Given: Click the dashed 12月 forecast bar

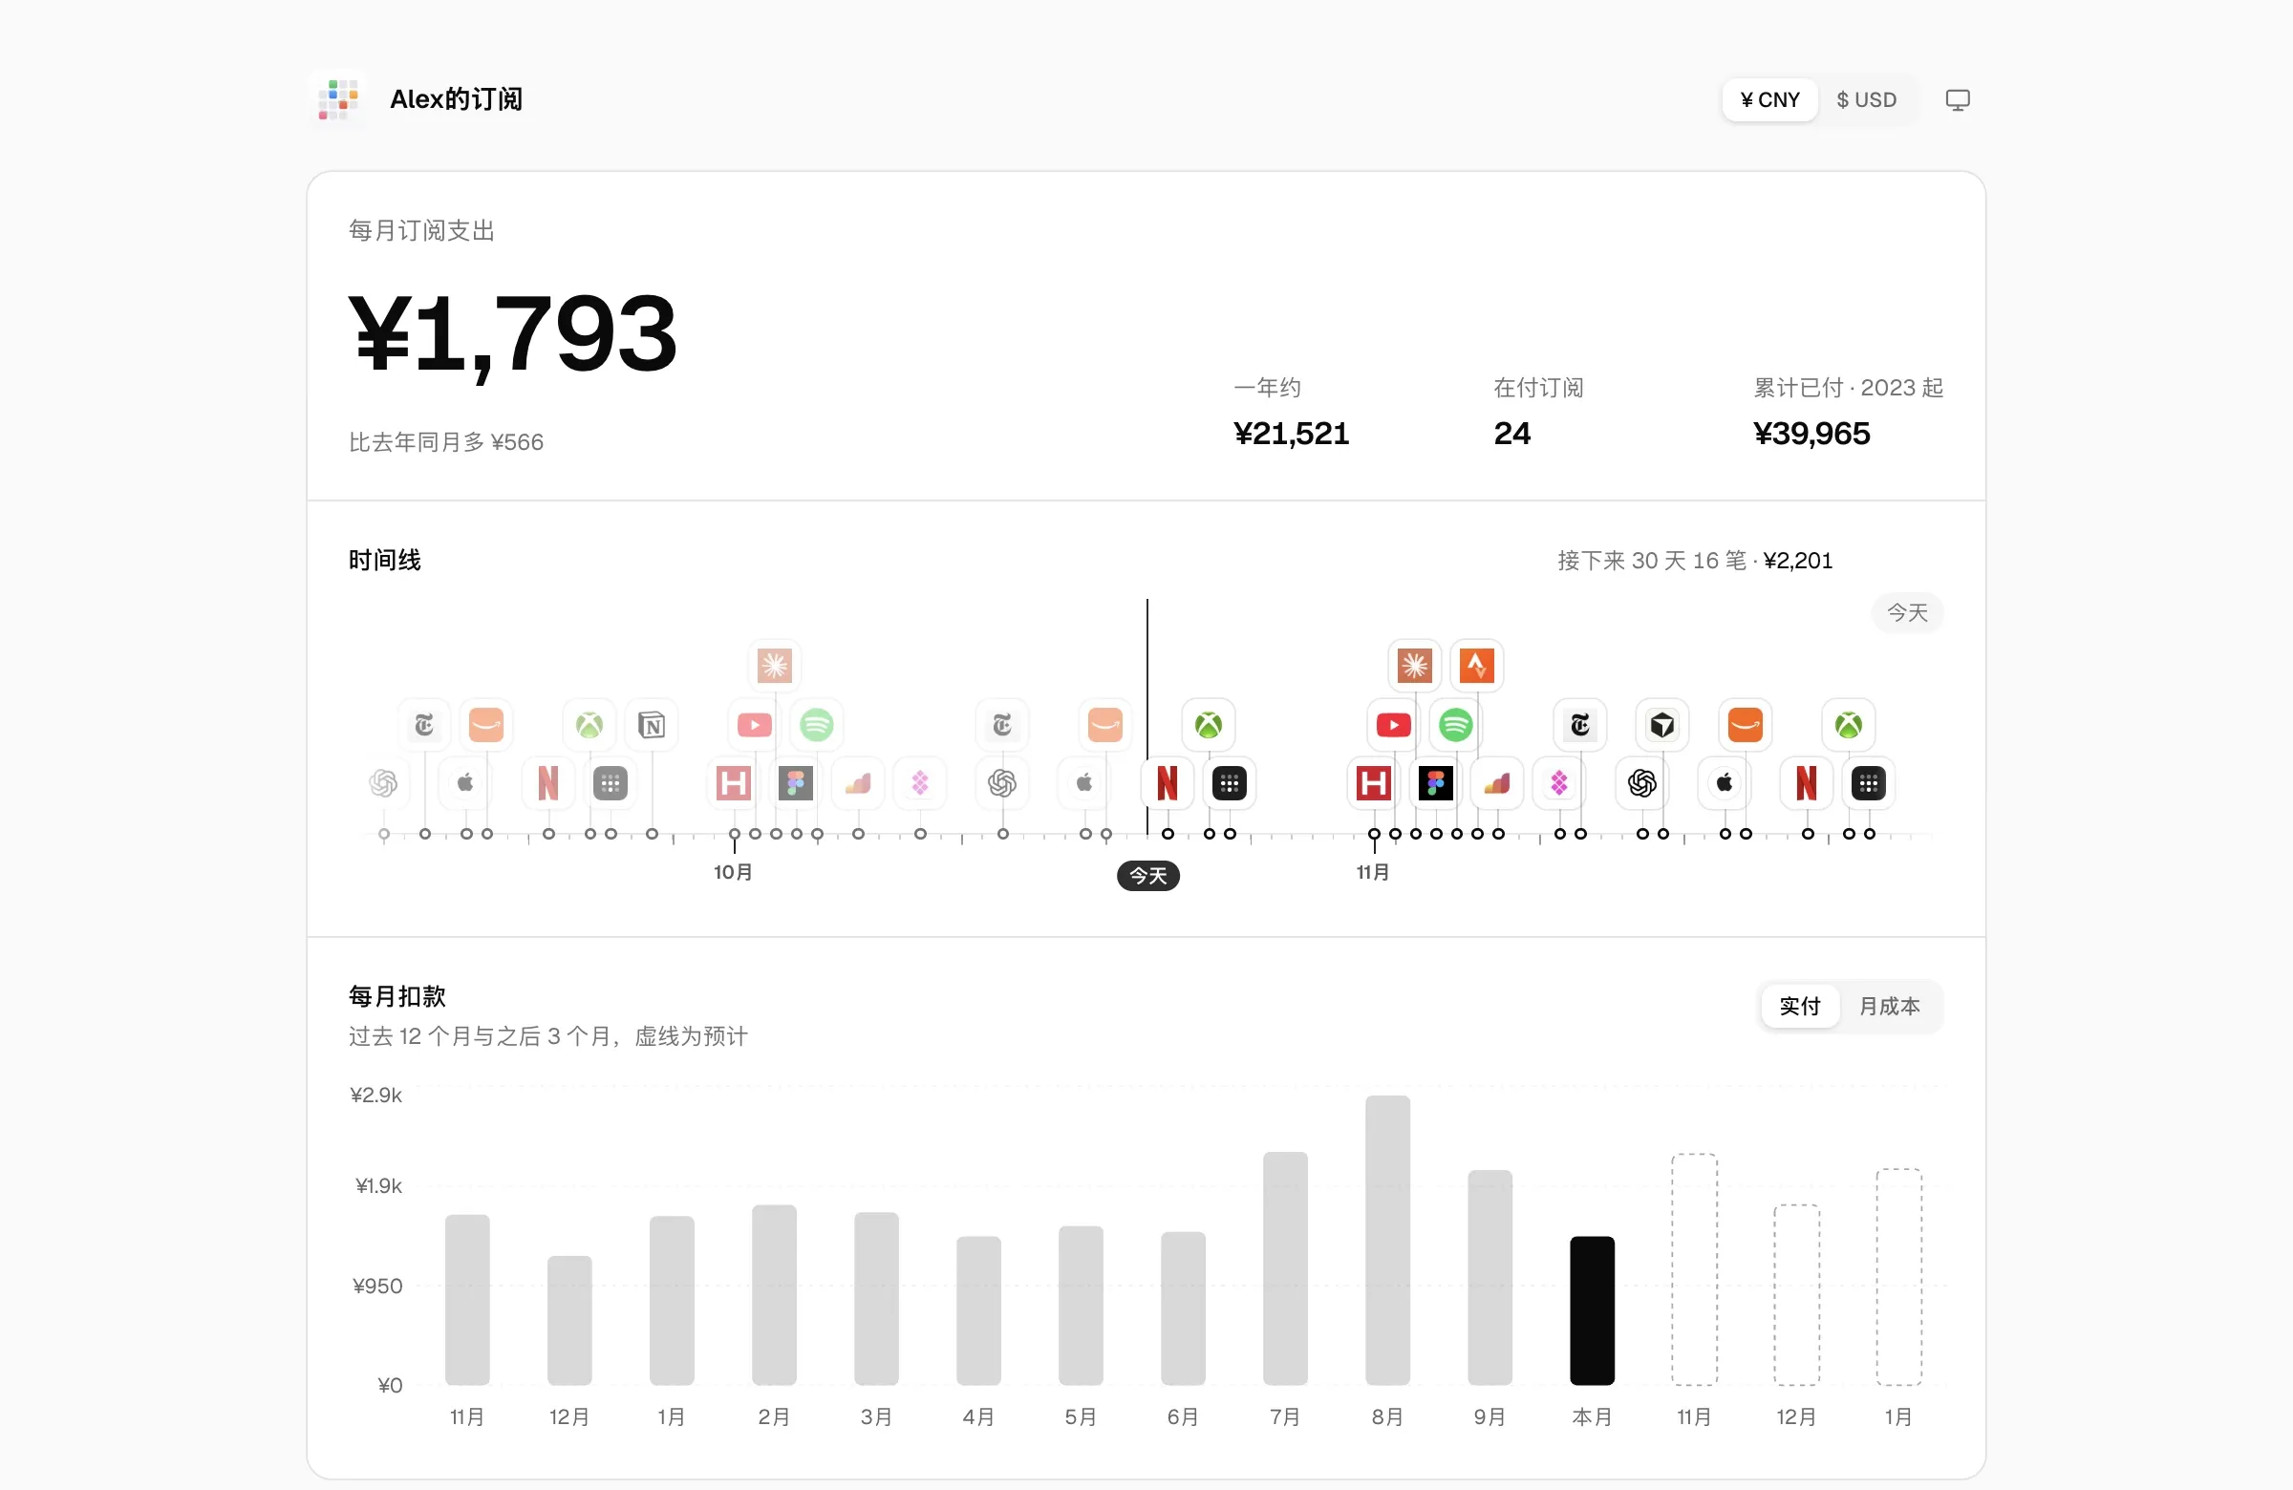Looking at the screenshot, I should click(1796, 1294).
